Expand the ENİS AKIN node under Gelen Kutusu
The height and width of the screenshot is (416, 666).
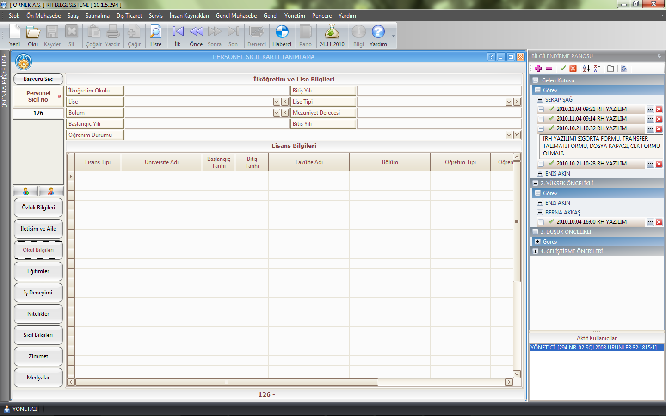pyautogui.click(x=540, y=174)
